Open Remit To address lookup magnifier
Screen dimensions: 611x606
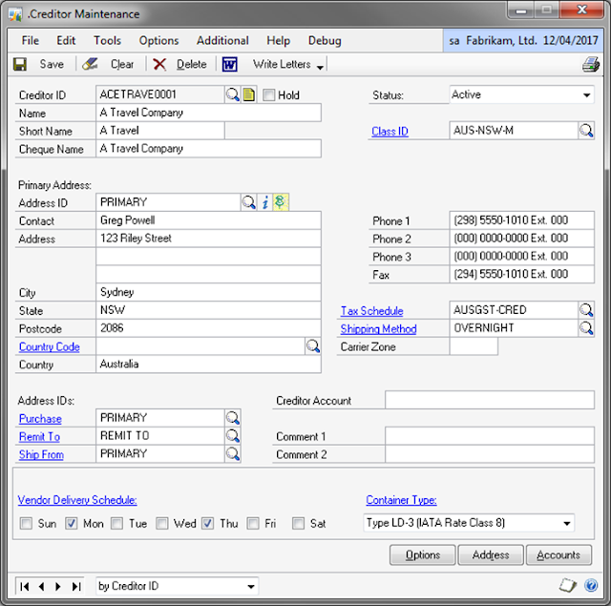coord(233,436)
